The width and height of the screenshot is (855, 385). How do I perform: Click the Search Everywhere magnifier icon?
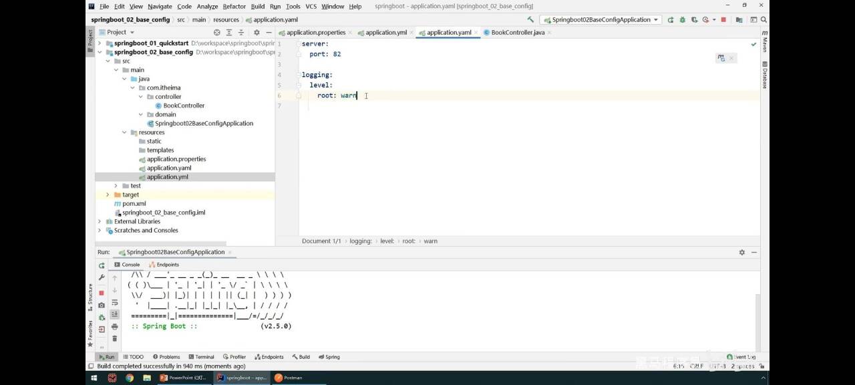point(764,20)
